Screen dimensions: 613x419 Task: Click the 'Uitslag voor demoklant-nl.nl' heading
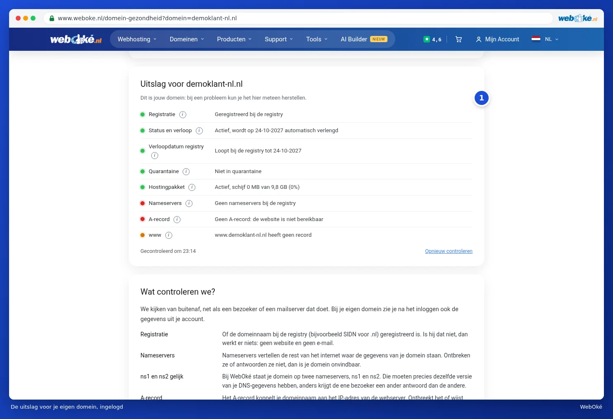(192, 84)
